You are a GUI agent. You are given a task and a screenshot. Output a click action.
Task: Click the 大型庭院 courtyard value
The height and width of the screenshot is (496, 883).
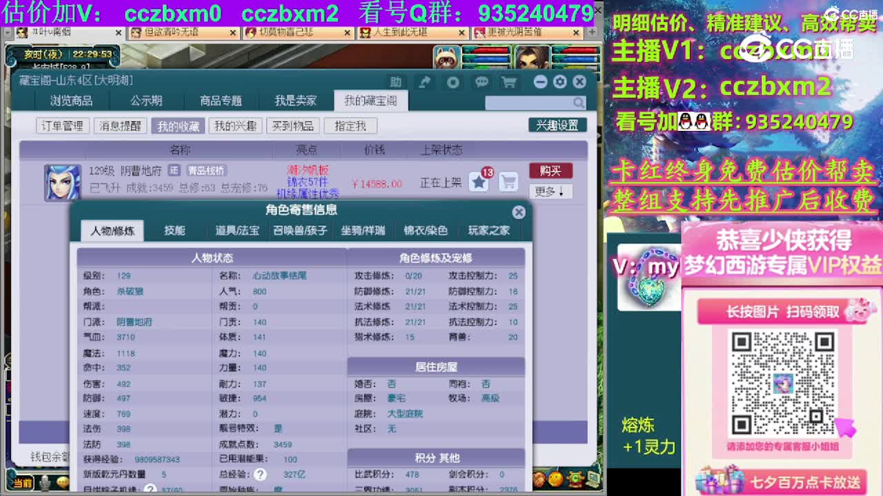click(405, 413)
